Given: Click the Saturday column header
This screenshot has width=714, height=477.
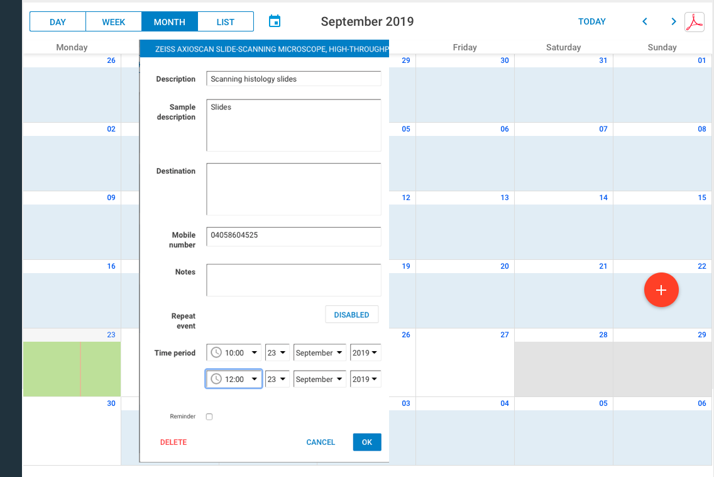Looking at the screenshot, I should tap(564, 47).
